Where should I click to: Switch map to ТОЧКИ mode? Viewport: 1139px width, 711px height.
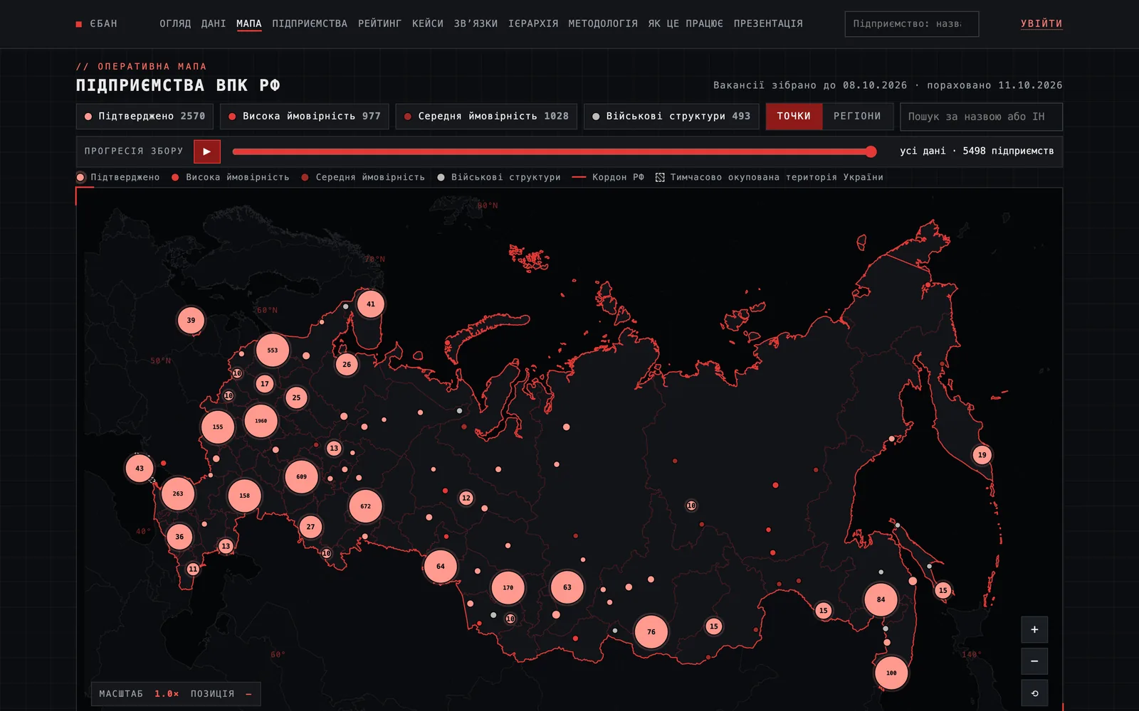[x=794, y=117]
